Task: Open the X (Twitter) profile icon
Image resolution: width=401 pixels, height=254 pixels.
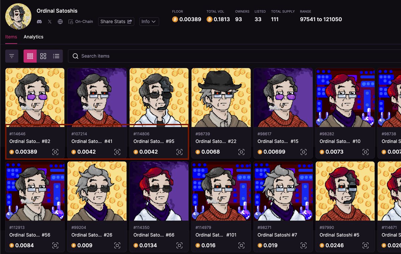Action: click(50, 21)
